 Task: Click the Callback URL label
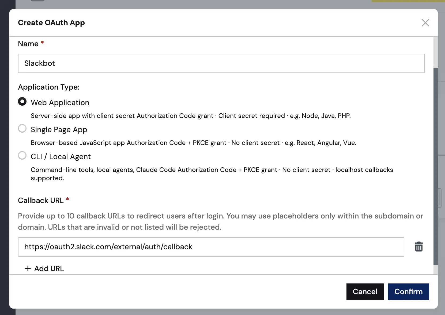pos(41,201)
